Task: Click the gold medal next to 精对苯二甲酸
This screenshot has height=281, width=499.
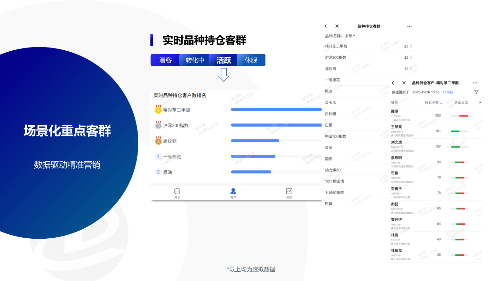Action: pyautogui.click(x=158, y=110)
